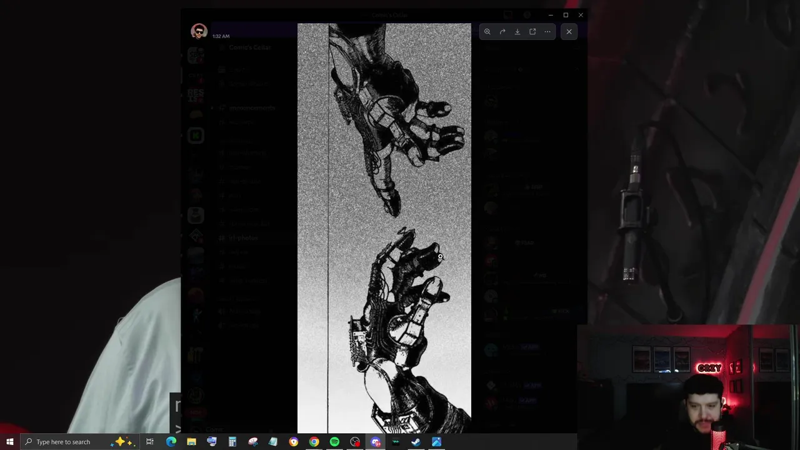800x450 pixels.
Task: Open the Windows Start menu
Action: point(10,442)
